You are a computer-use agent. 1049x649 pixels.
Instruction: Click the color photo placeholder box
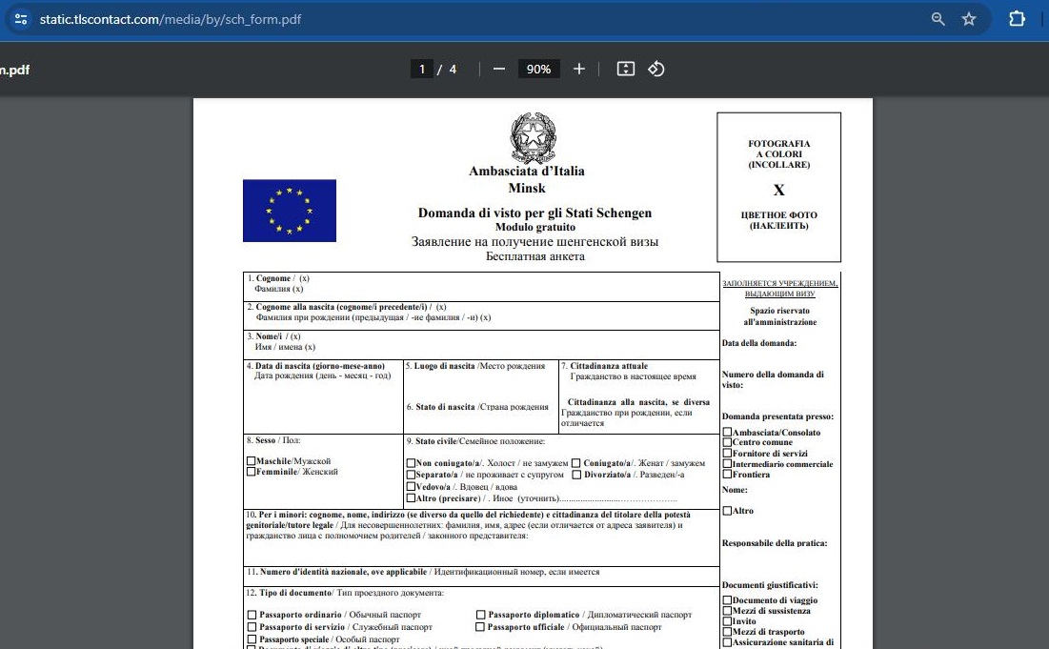778,187
